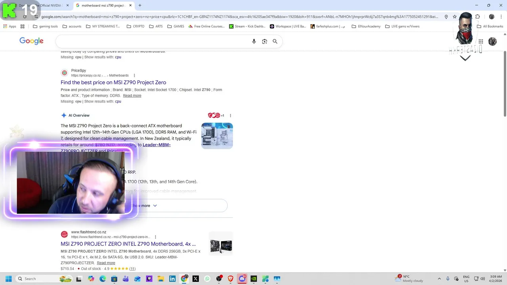
Task: Click Read more on PriceSpy snippet
Action: pos(132,95)
